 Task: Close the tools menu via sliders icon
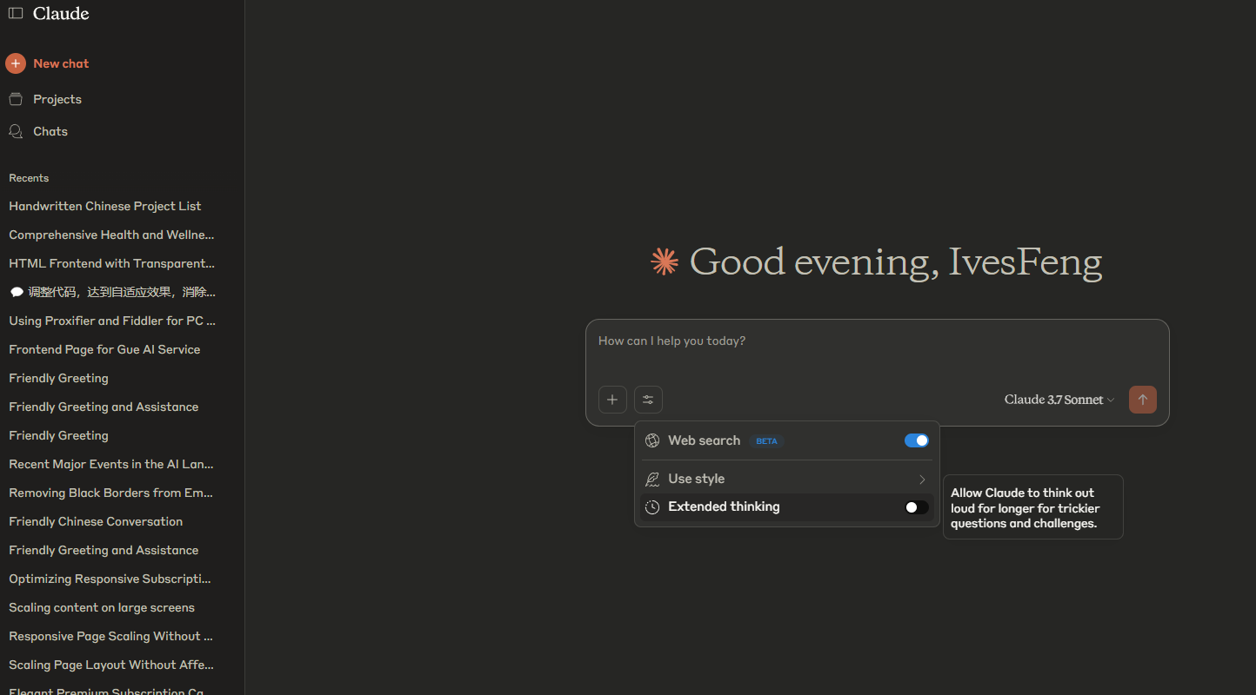[648, 400]
